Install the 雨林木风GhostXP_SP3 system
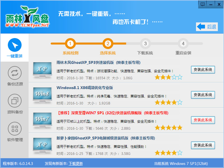This screenshot has width=224, height=168. [x=203, y=70]
